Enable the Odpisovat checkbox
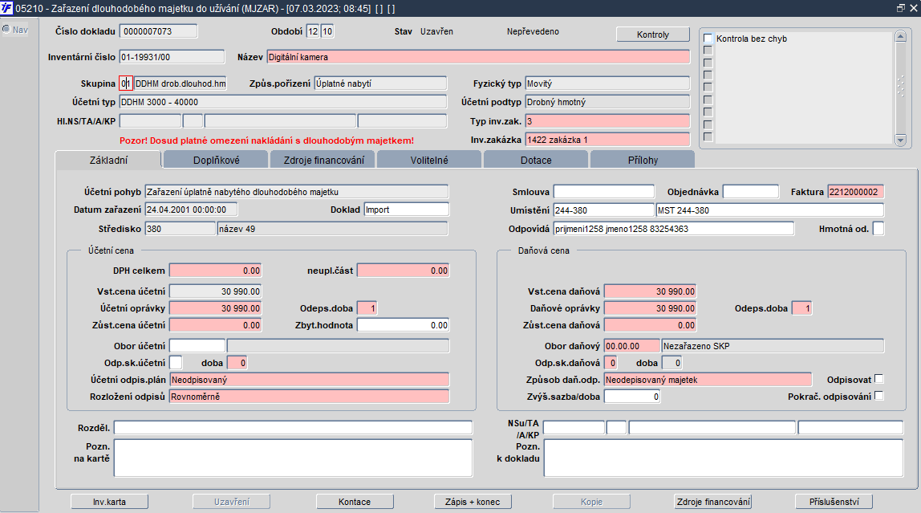 coord(878,379)
